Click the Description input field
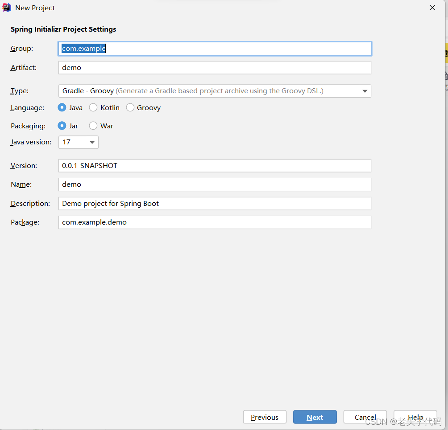Image resolution: width=448 pixels, height=430 pixels. tap(215, 204)
